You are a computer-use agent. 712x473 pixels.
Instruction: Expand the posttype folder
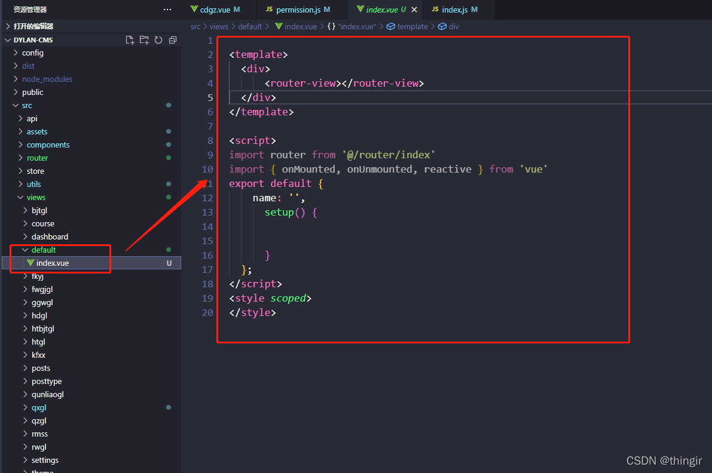click(x=91, y=382)
